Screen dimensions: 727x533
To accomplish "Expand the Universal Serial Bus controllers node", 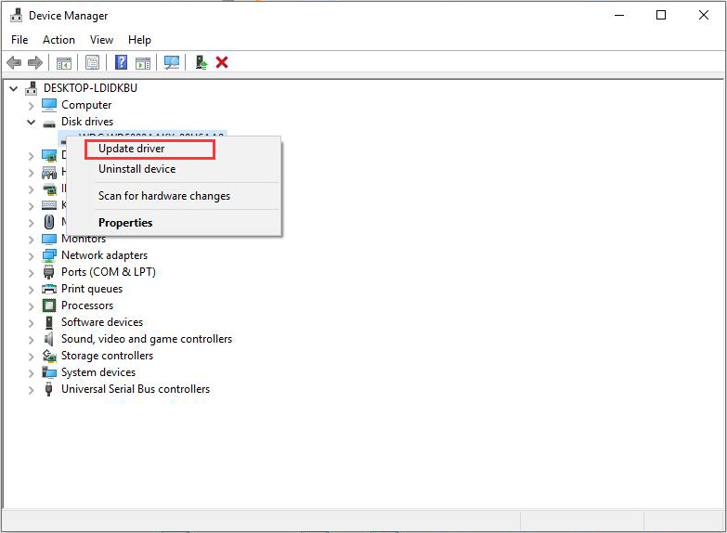I will coord(32,389).
